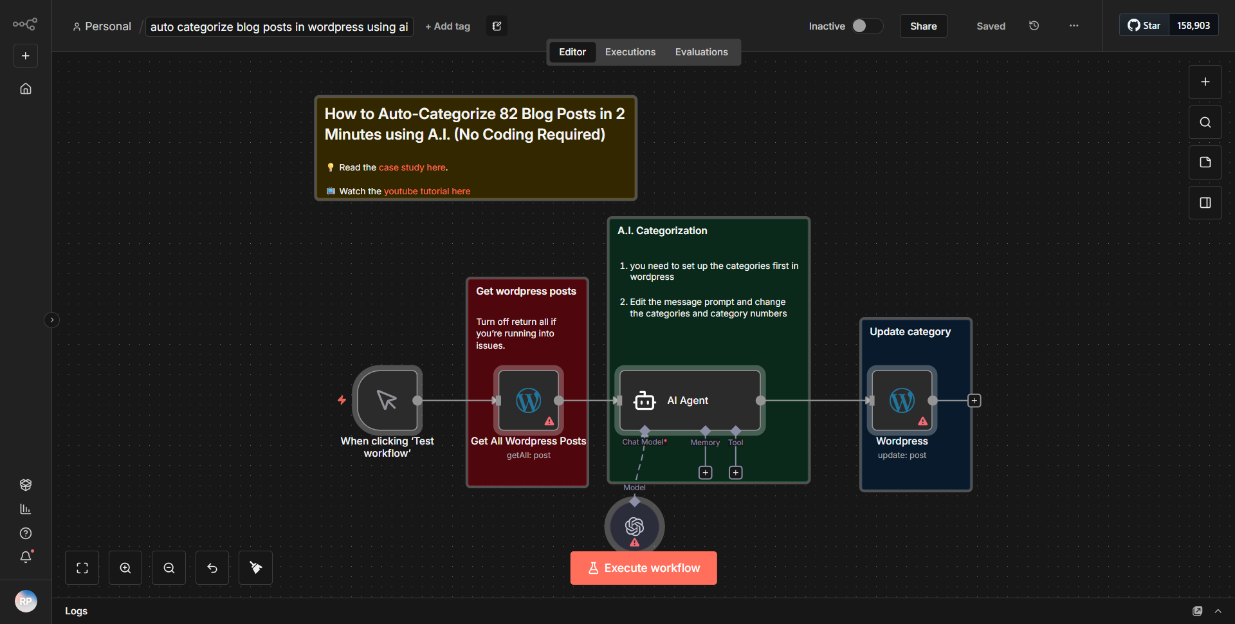Open the RP user avatar menu
This screenshot has height=624, width=1235.
(x=26, y=601)
